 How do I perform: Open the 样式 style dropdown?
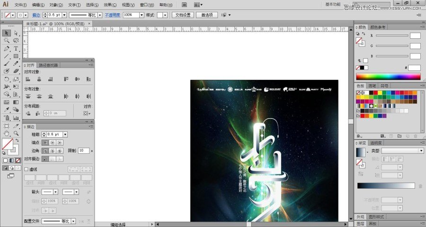[x=165, y=15]
